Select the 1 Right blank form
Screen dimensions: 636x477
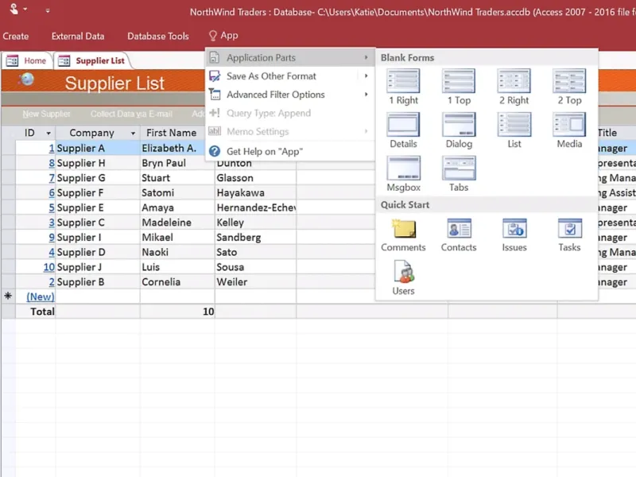coord(403,87)
